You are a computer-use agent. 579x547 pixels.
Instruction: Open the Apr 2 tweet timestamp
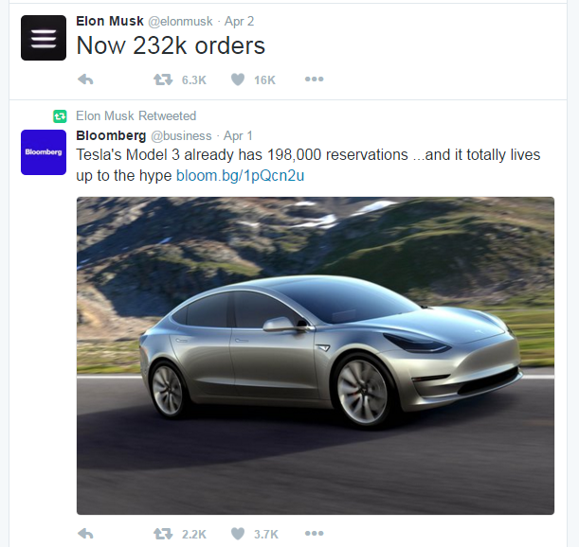pos(240,22)
